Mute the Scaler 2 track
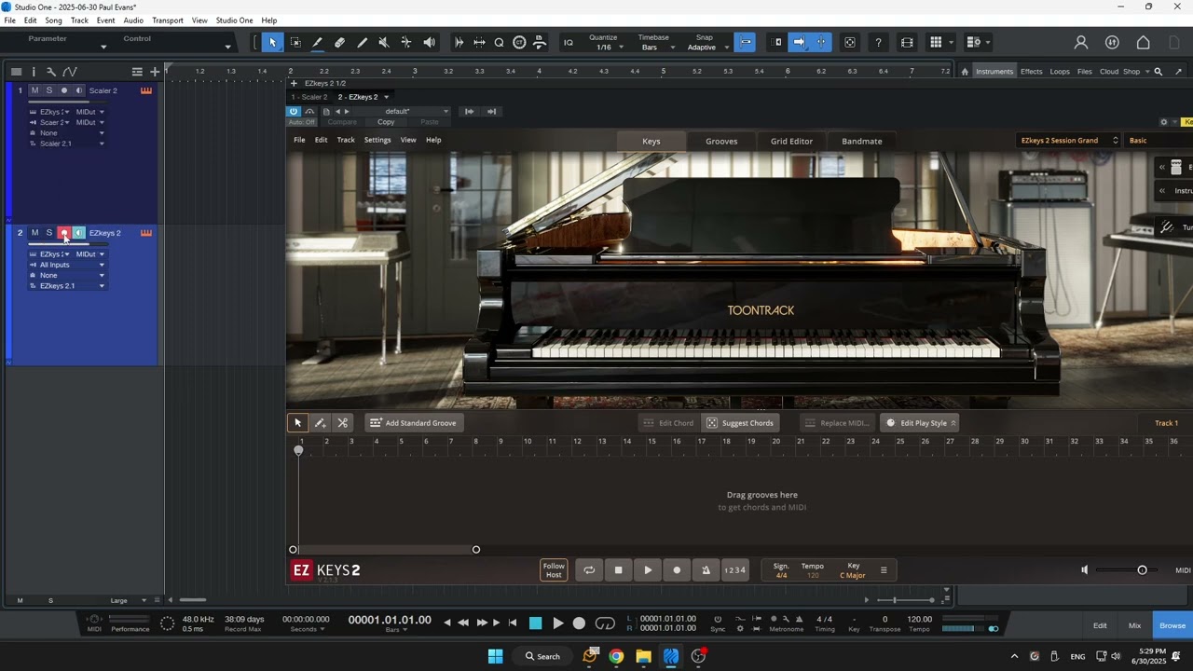The width and height of the screenshot is (1193, 671). point(34,90)
